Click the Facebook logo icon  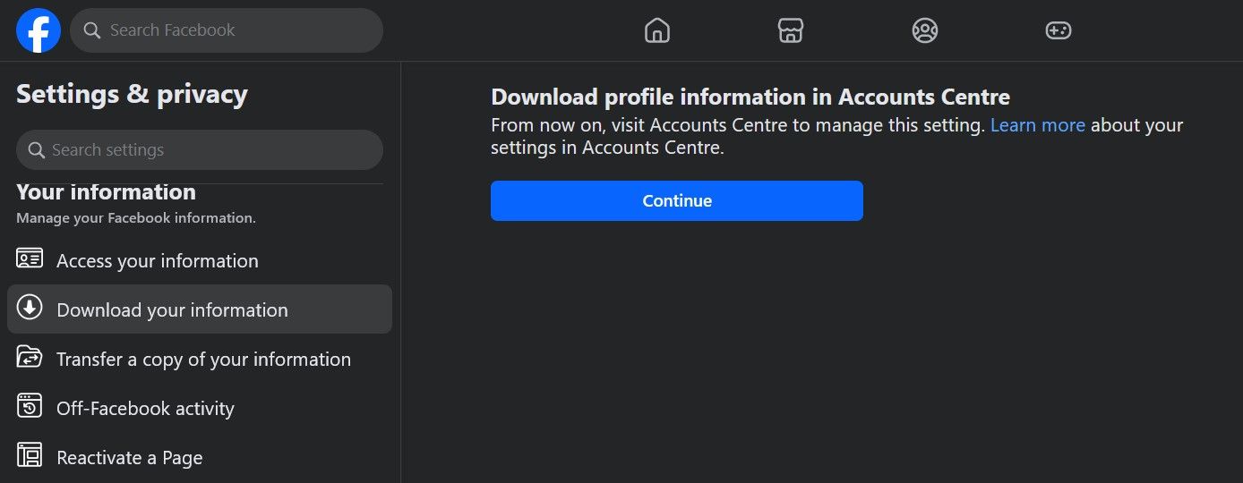pos(39,30)
